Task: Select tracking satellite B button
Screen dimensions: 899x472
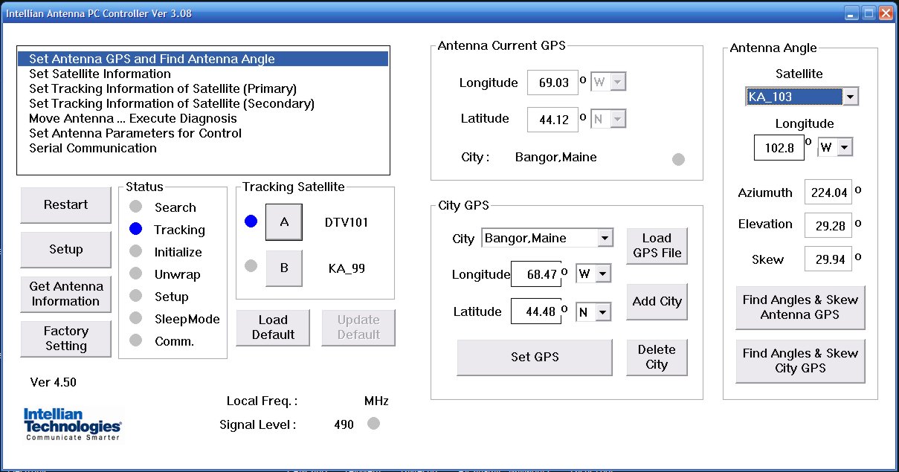Action: pyautogui.click(x=284, y=268)
